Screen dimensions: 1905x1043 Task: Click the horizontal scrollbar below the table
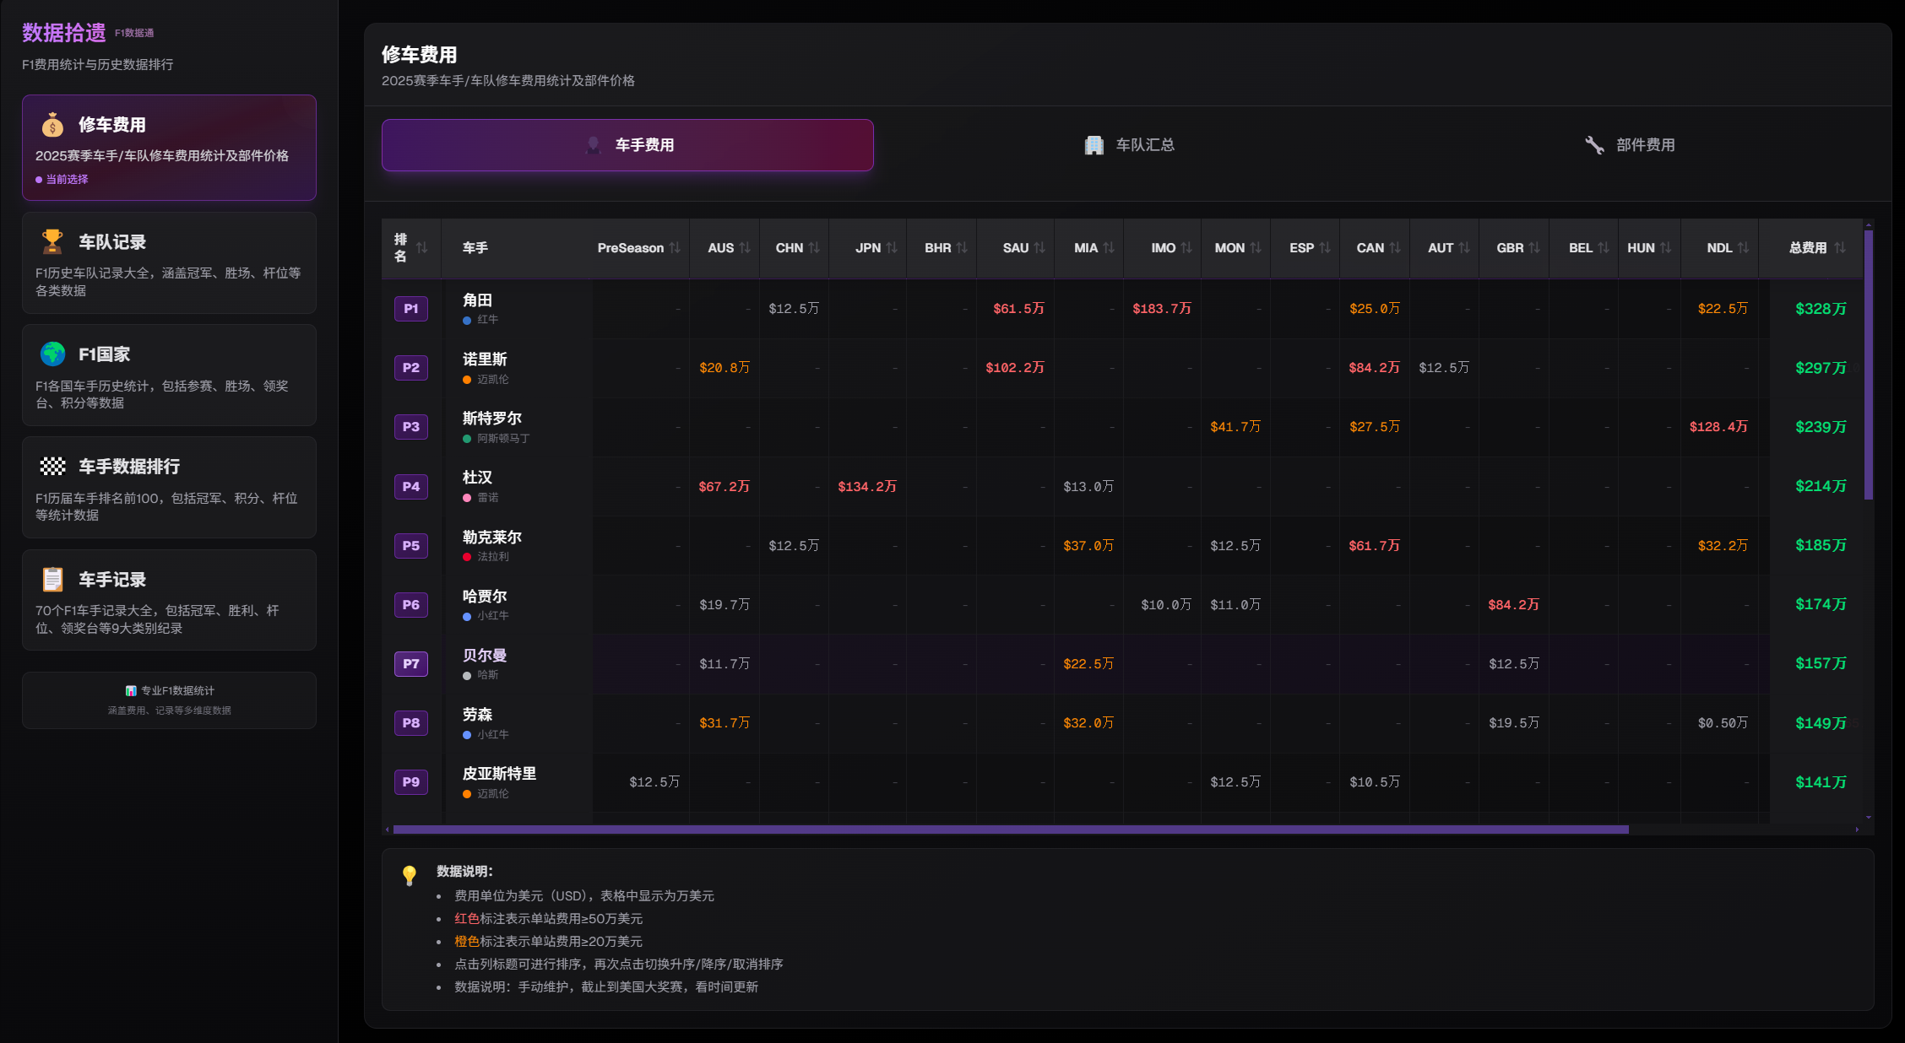pos(1007,830)
